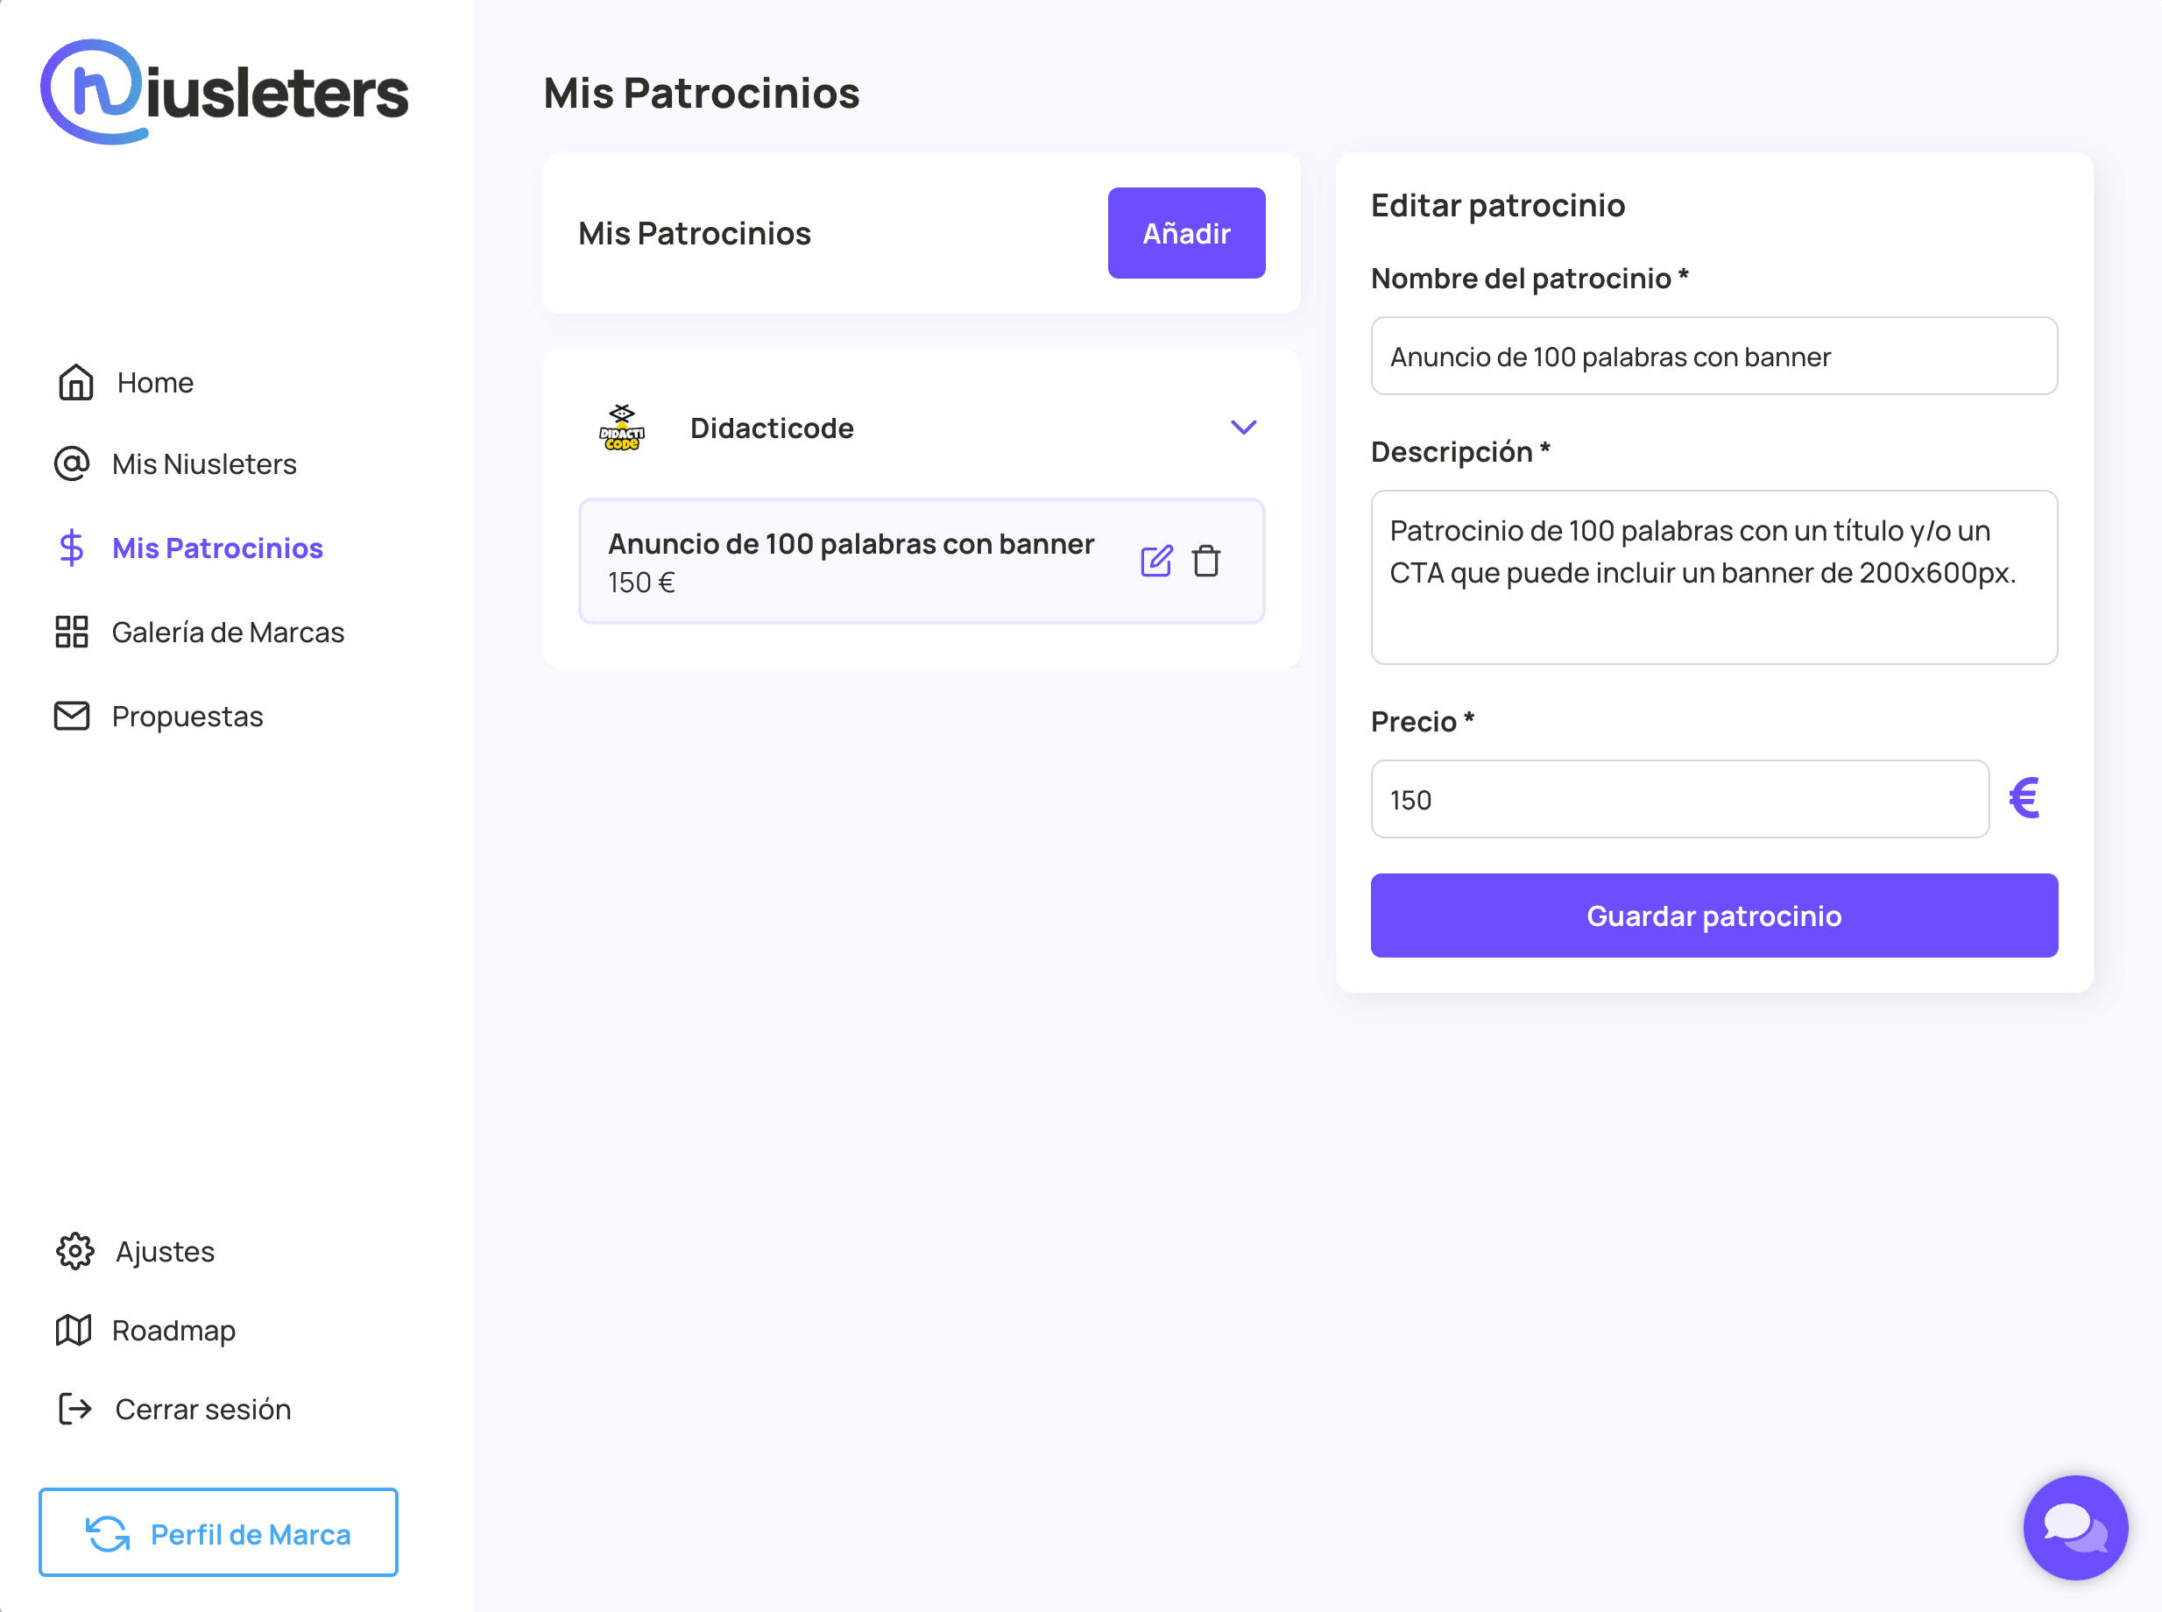Click the Roadmap map icon
Image resolution: width=2162 pixels, height=1612 pixels.
tap(74, 1330)
